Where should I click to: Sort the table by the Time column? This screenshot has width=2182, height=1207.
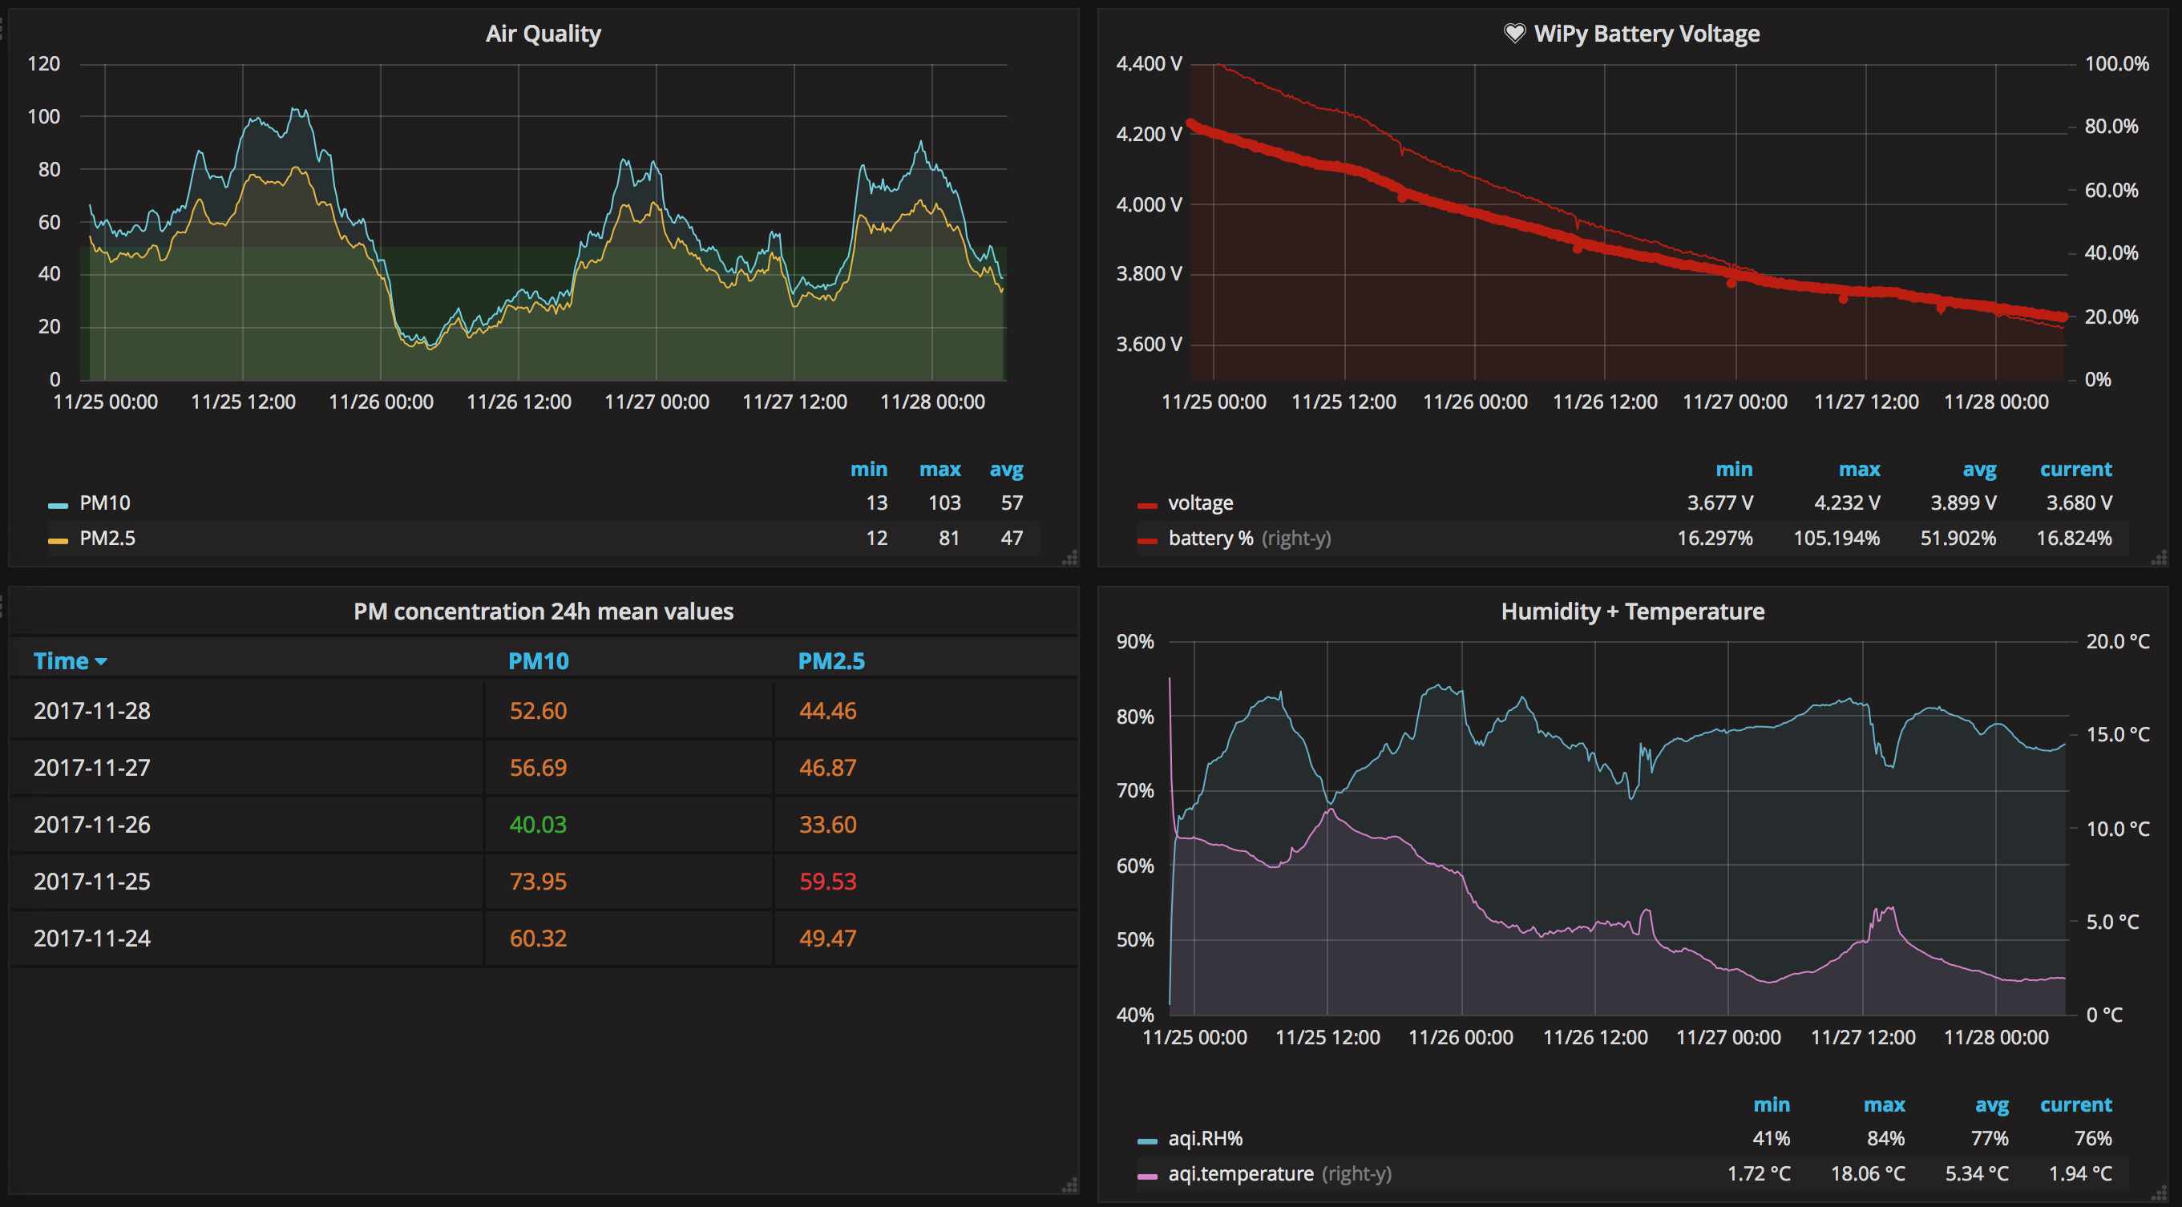71,660
